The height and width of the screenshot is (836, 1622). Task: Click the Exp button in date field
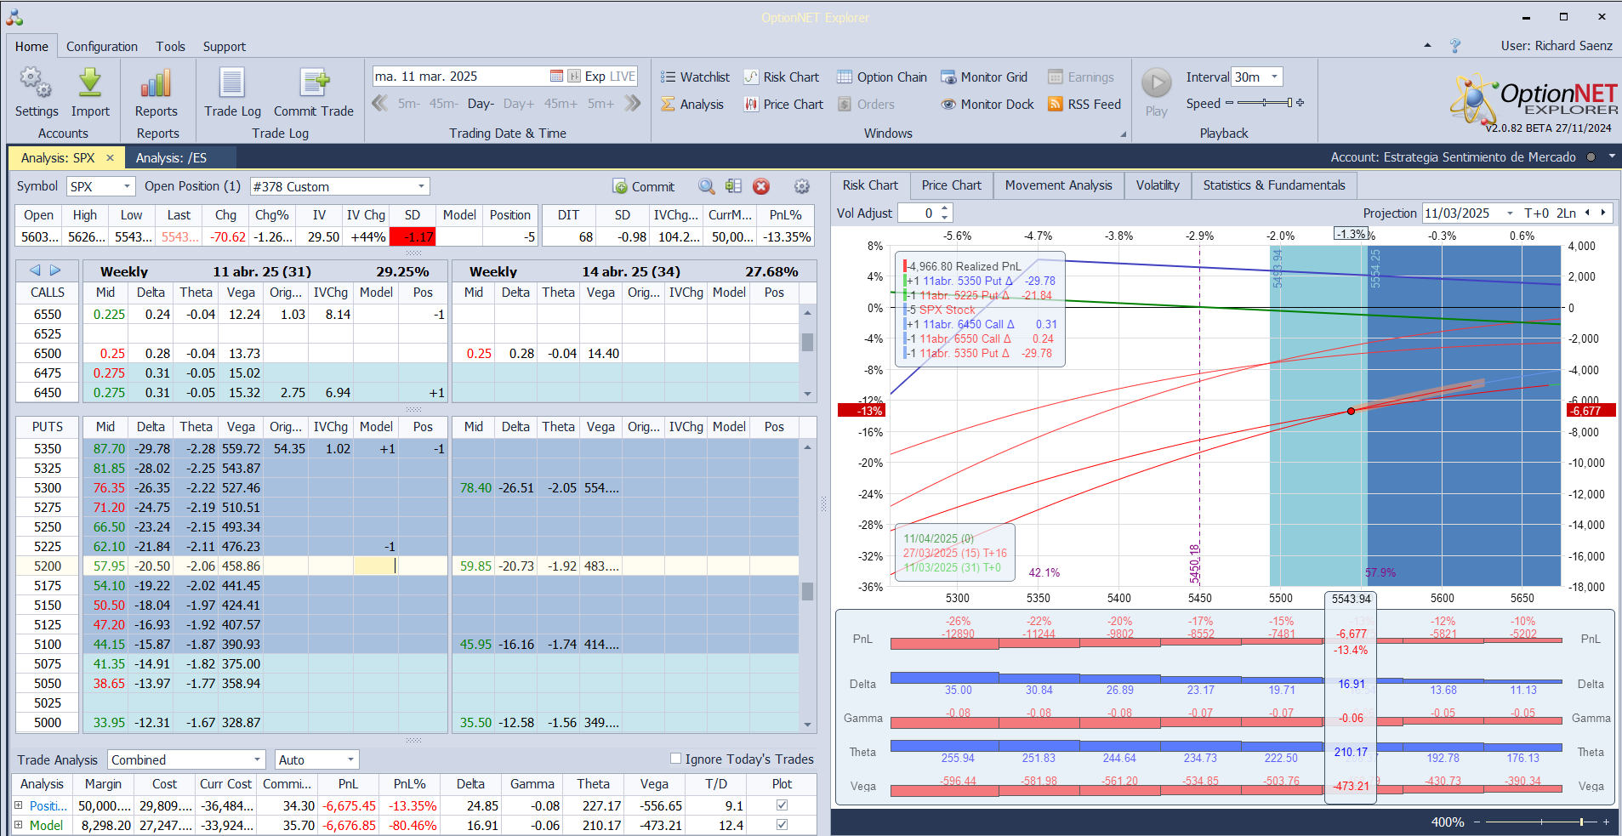coord(595,76)
